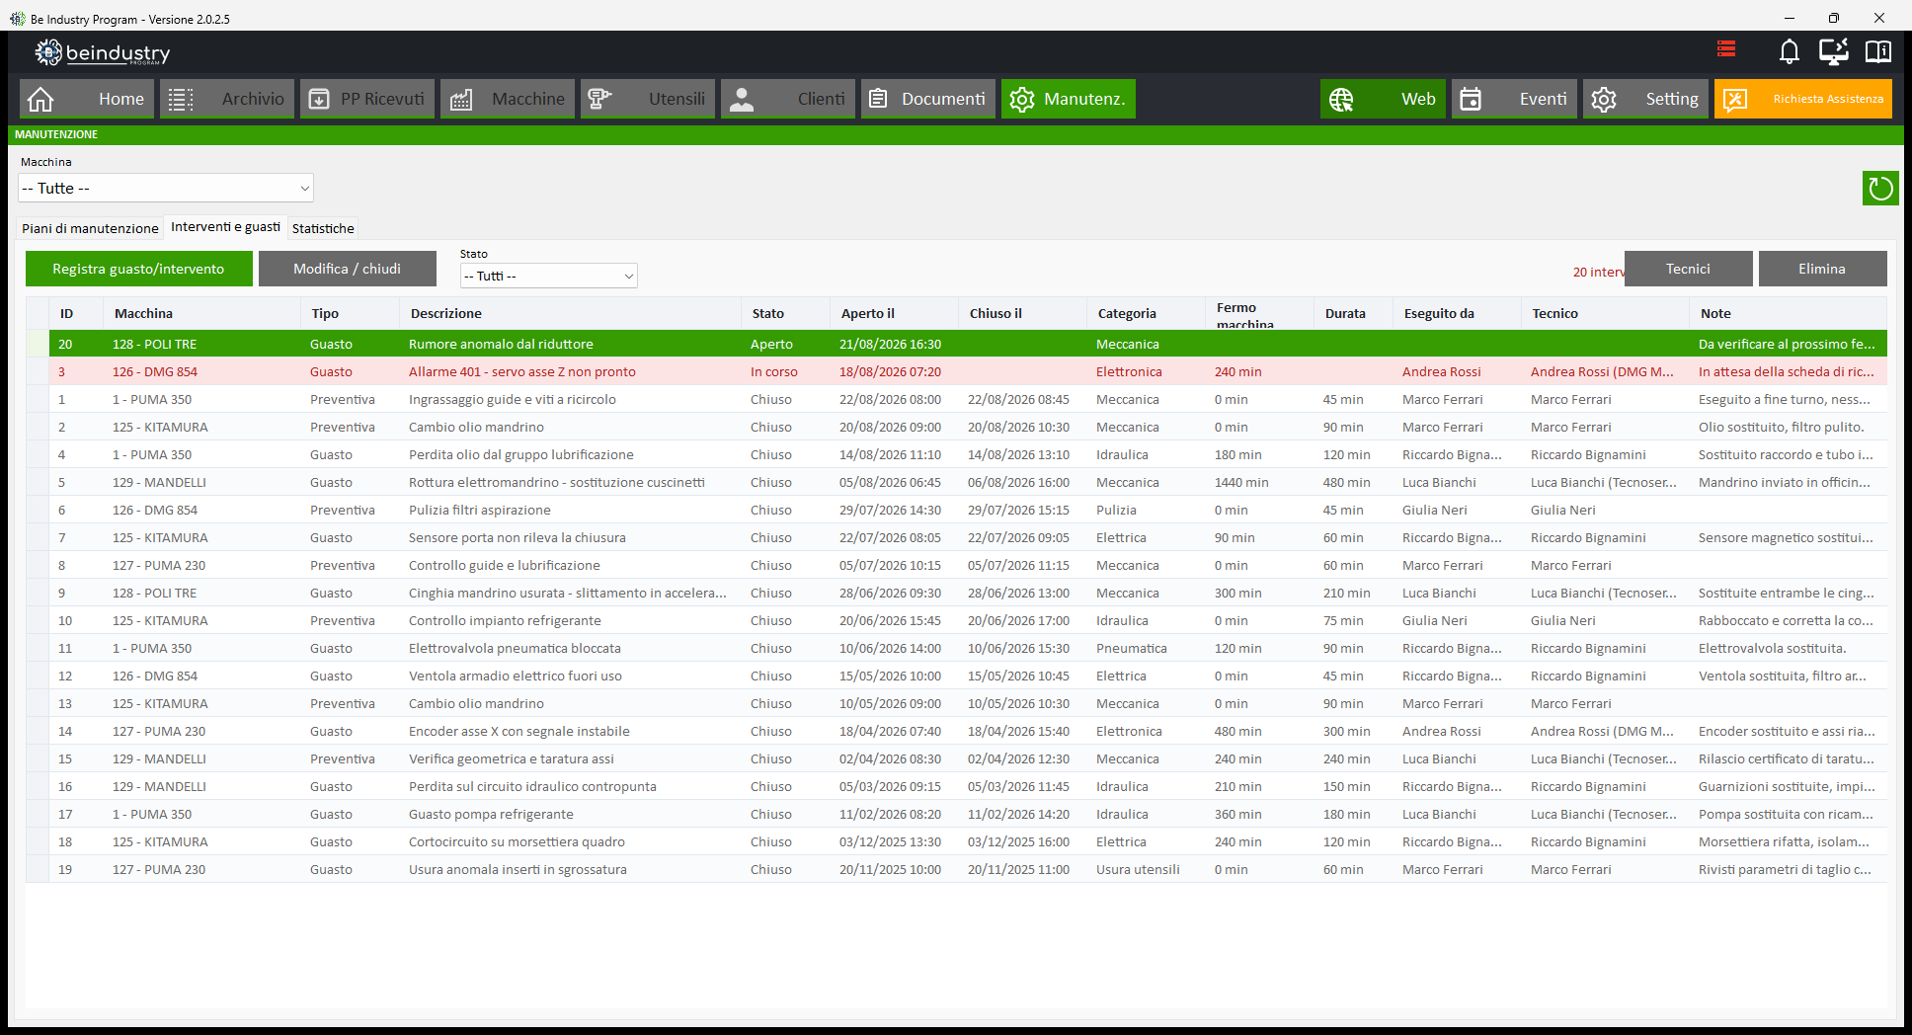Image resolution: width=1912 pixels, height=1035 pixels.
Task: Open the Eventi calendar icon
Action: coord(1471,99)
